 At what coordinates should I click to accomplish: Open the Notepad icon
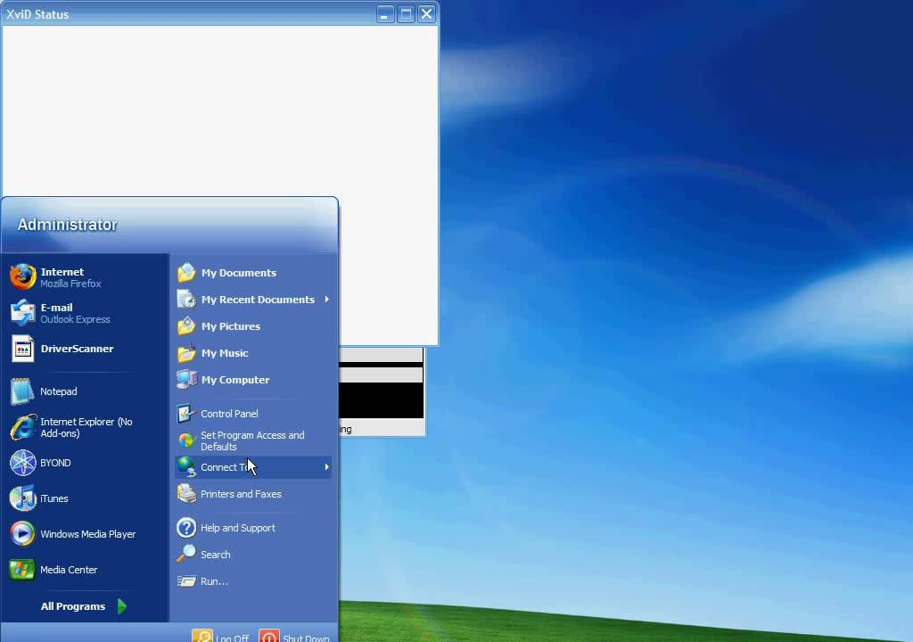tap(22, 391)
